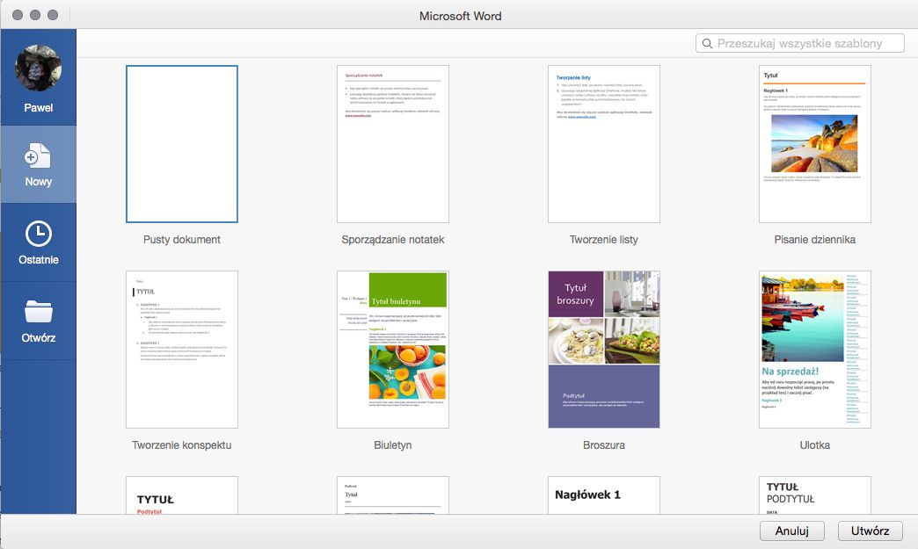Click the Sporządzanie notatek label
918x549 pixels.
tap(393, 240)
